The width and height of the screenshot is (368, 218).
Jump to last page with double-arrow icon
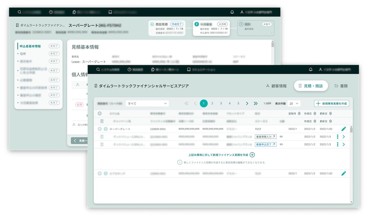256,103
